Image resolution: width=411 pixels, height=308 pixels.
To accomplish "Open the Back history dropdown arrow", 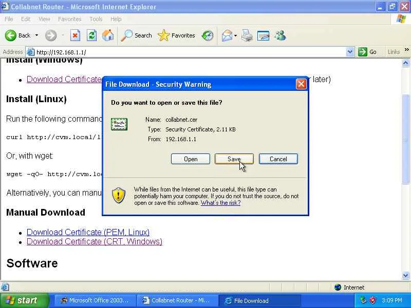I will tap(36, 35).
